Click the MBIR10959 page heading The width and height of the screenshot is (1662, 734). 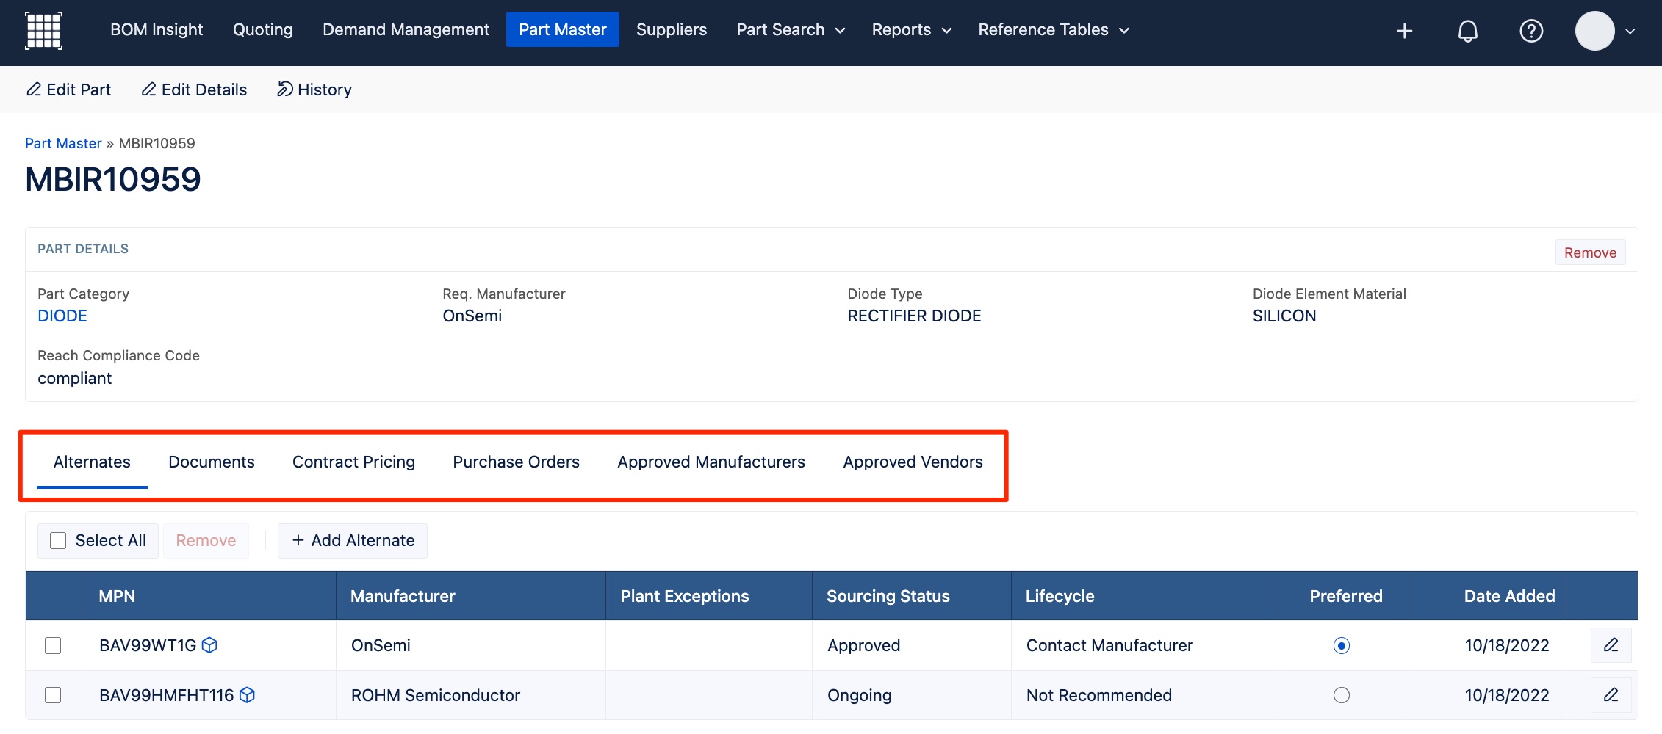point(113,180)
